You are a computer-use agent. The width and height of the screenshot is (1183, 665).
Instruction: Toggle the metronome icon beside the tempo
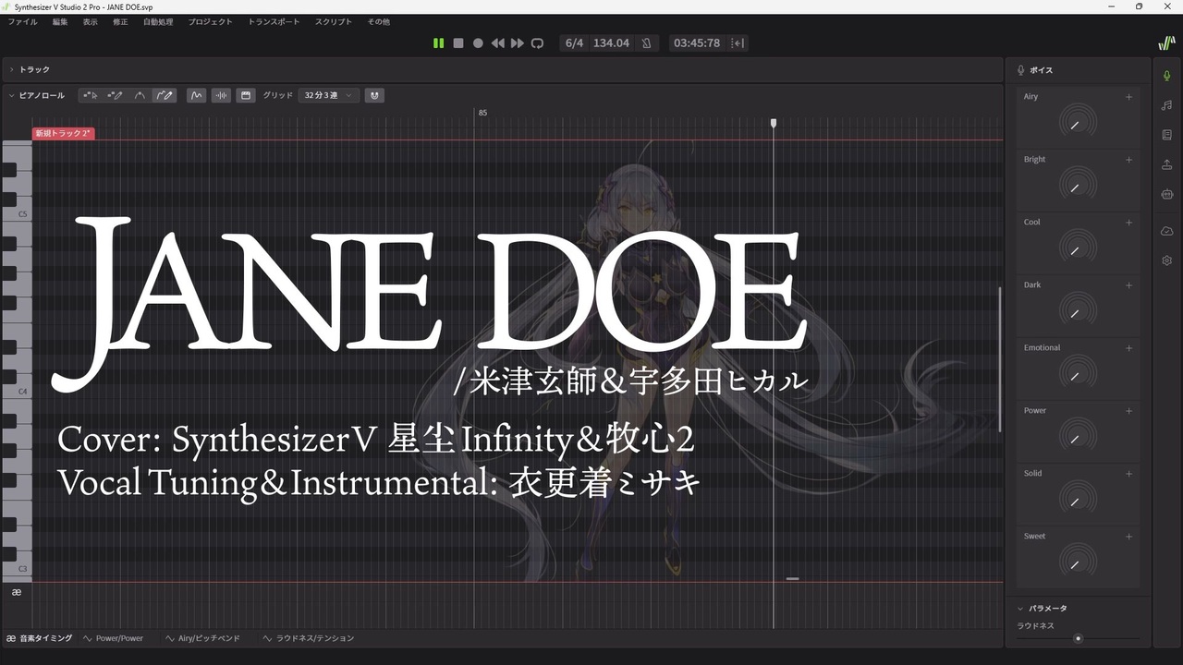point(646,42)
